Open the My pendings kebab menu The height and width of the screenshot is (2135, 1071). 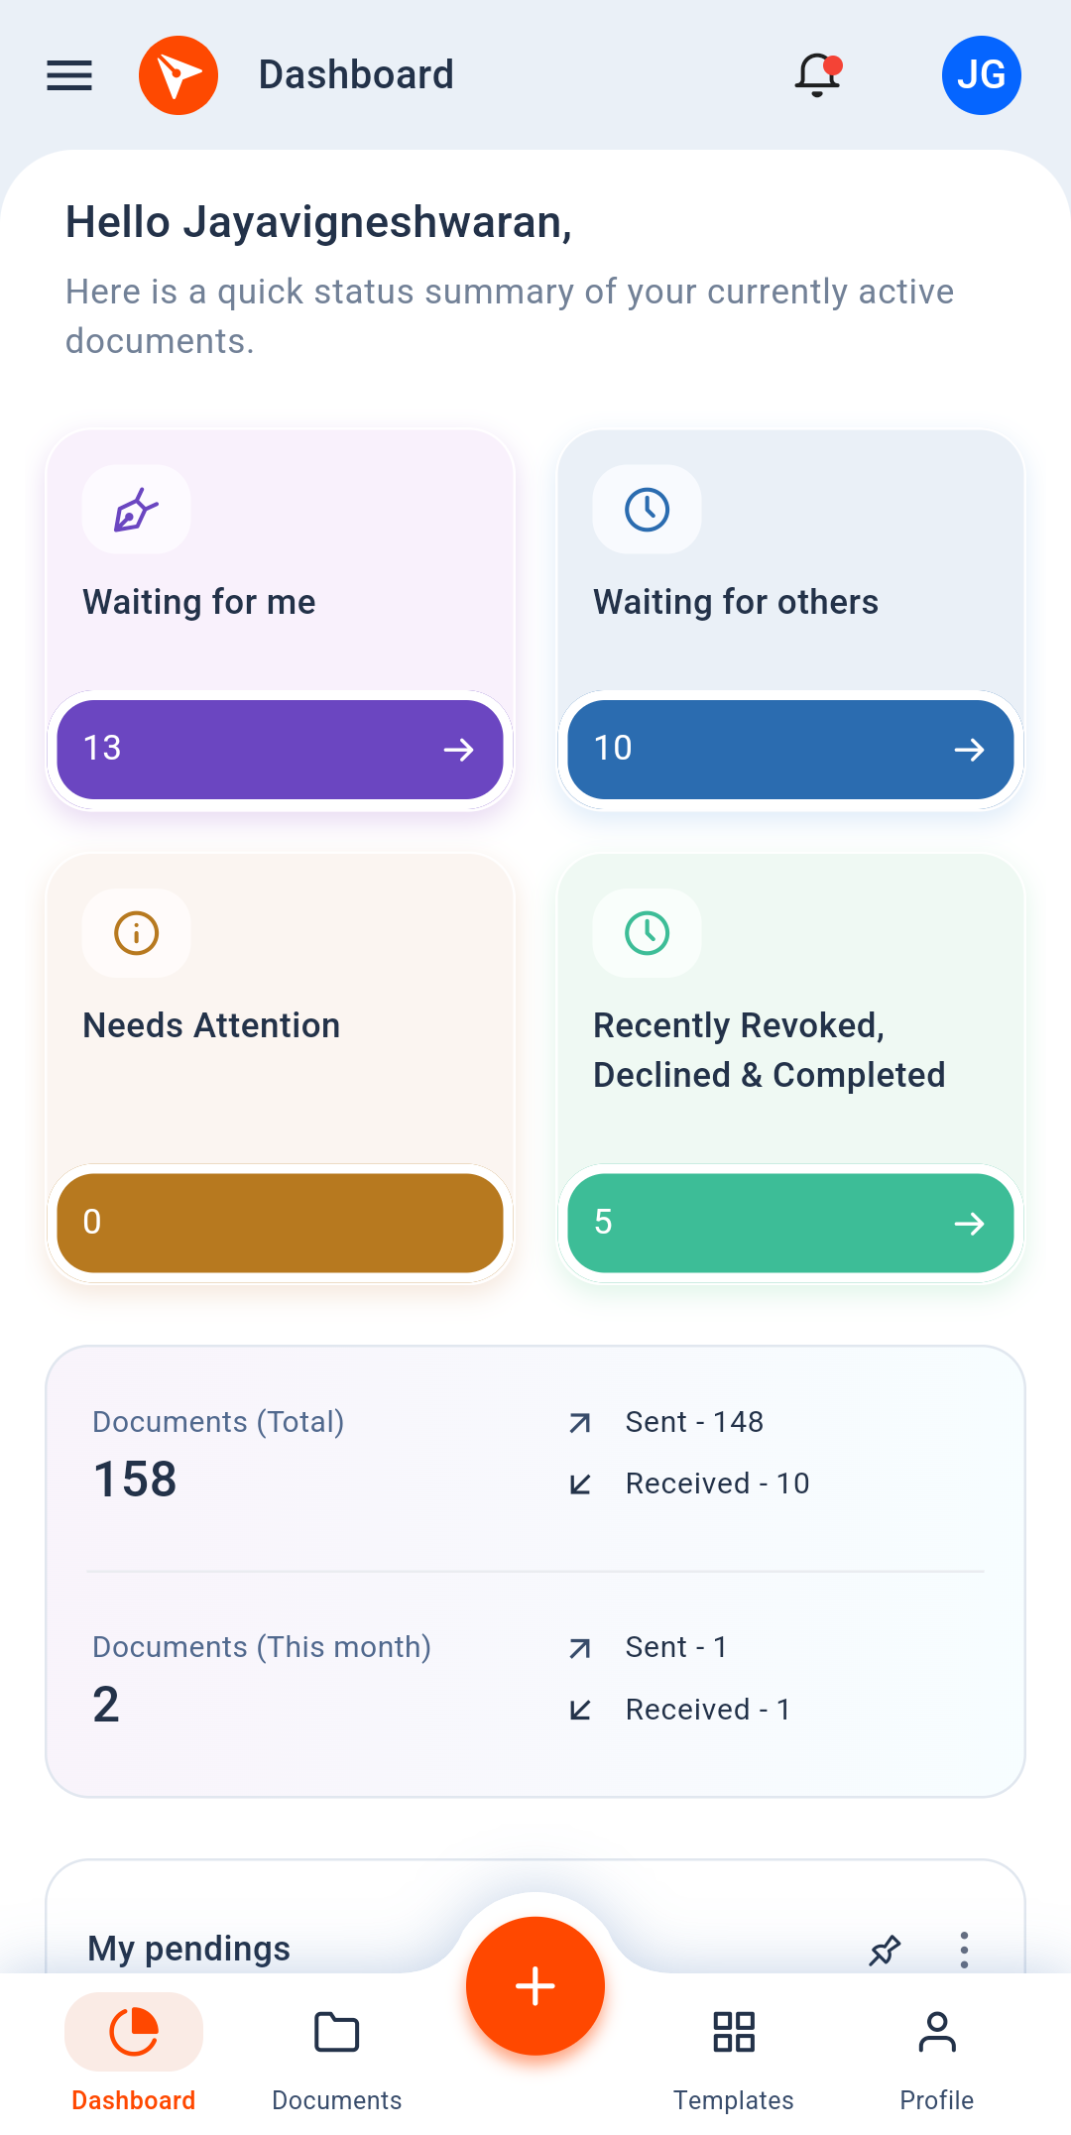(x=963, y=1949)
